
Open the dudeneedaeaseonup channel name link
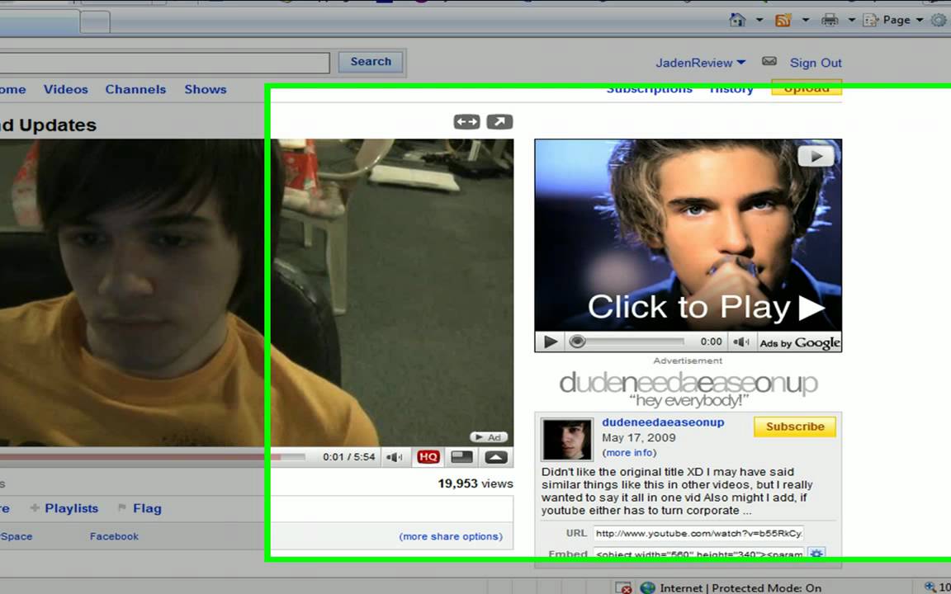663,422
